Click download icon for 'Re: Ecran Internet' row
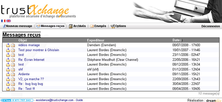Image resolution: width=222 pixels, height=102 pixels. click(x=8, y=60)
